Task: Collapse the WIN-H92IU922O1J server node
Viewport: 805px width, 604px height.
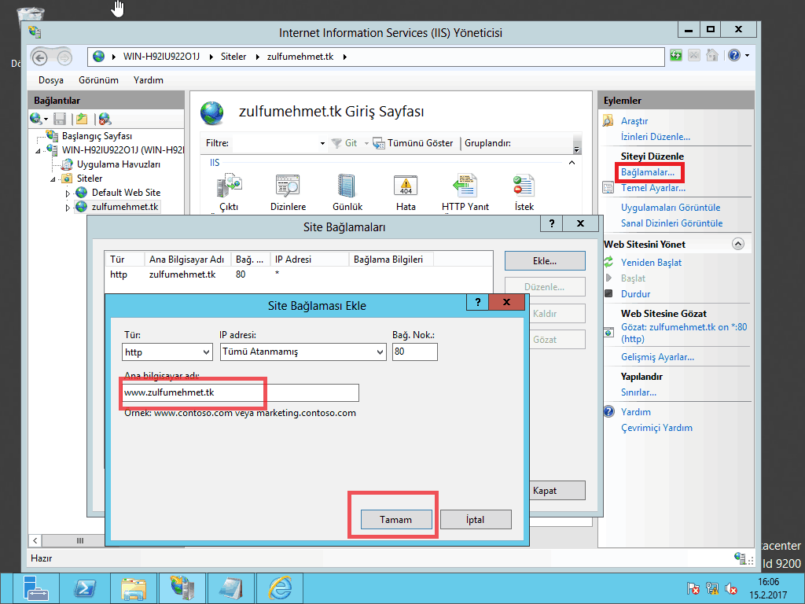Action: pos(38,151)
